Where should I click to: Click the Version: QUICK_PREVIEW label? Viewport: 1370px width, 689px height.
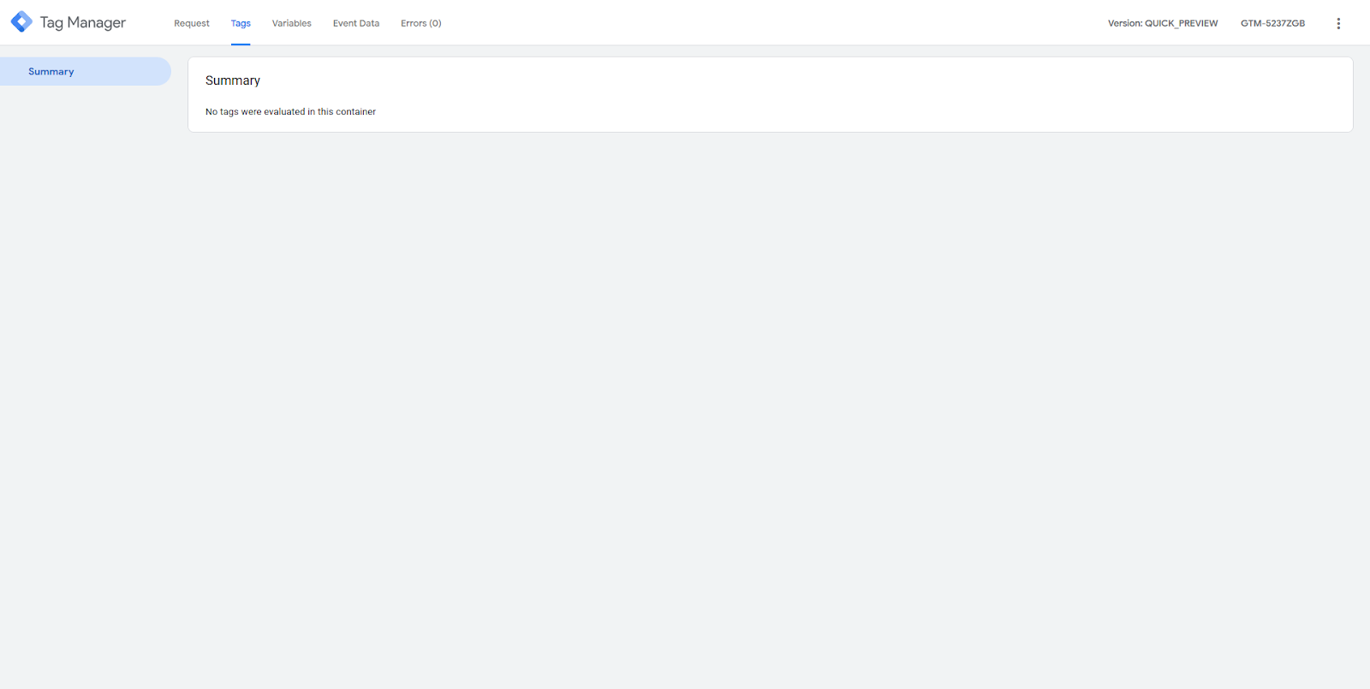tap(1163, 23)
